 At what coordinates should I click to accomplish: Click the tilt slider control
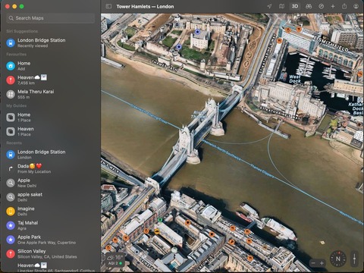(354, 259)
